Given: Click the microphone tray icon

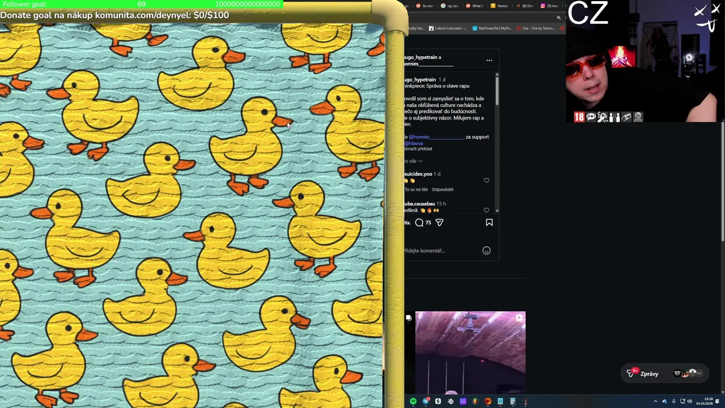Looking at the screenshot, I should tap(673, 401).
